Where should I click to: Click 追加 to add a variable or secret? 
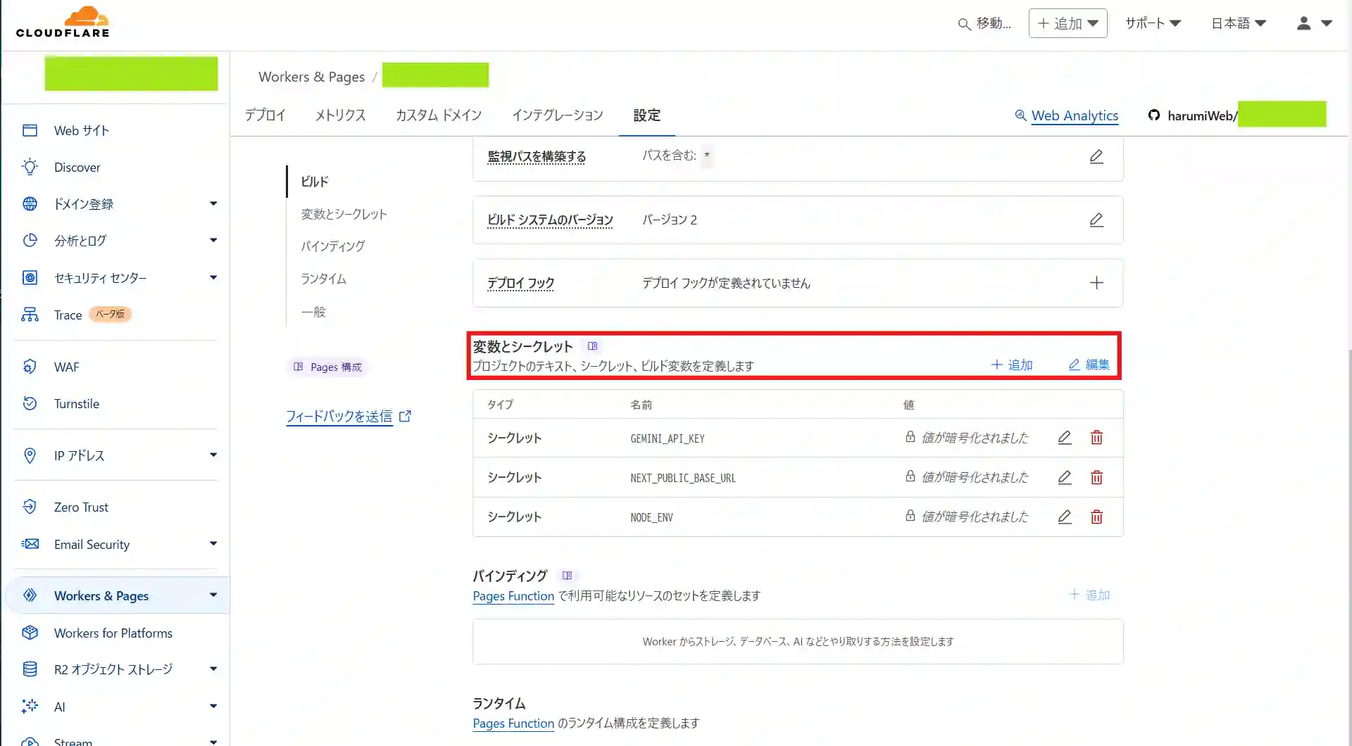click(x=1012, y=365)
